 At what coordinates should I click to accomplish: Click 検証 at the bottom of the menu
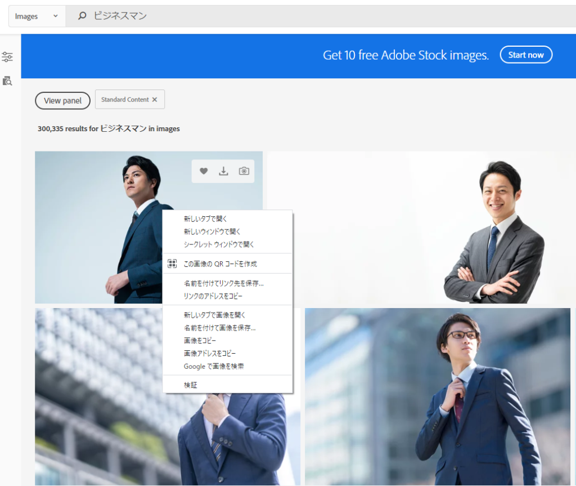(191, 385)
